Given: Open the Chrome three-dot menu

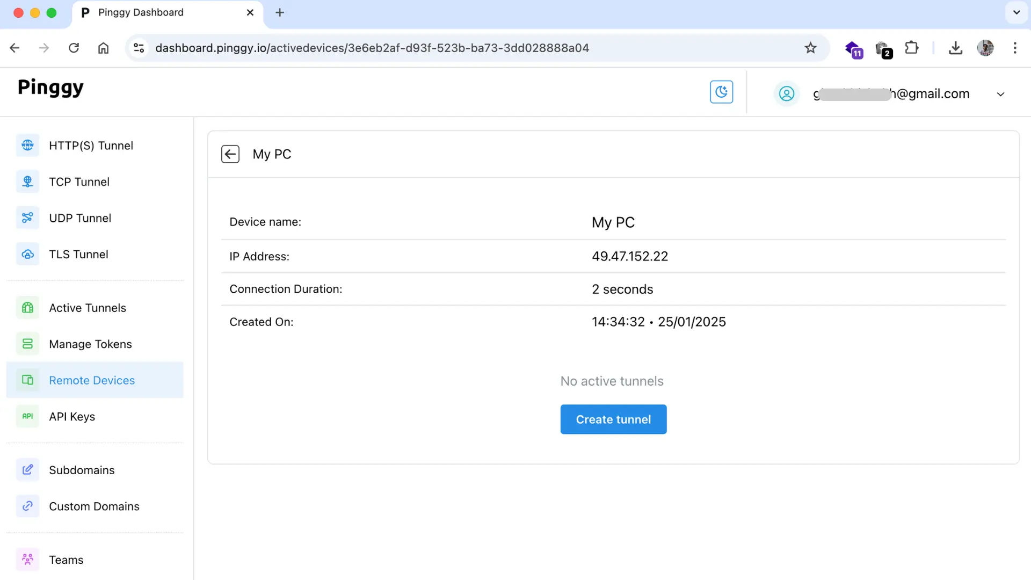Looking at the screenshot, I should tap(1015, 48).
